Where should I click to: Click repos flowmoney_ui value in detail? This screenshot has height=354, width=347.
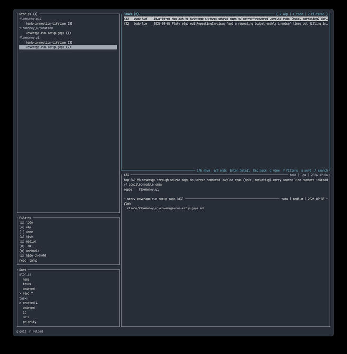coord(149,190)
